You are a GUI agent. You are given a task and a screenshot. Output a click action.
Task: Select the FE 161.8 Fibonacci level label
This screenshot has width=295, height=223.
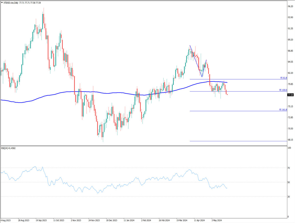(x=283, y=110)
